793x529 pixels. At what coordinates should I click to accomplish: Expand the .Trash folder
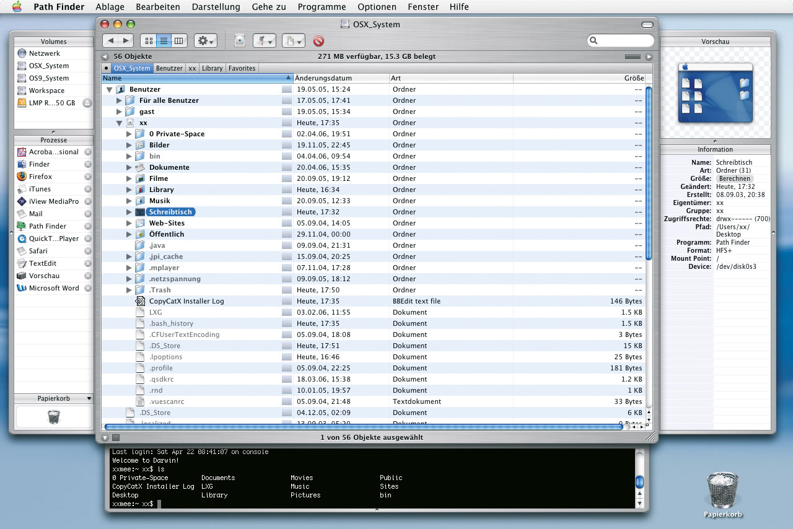[129, 290]
